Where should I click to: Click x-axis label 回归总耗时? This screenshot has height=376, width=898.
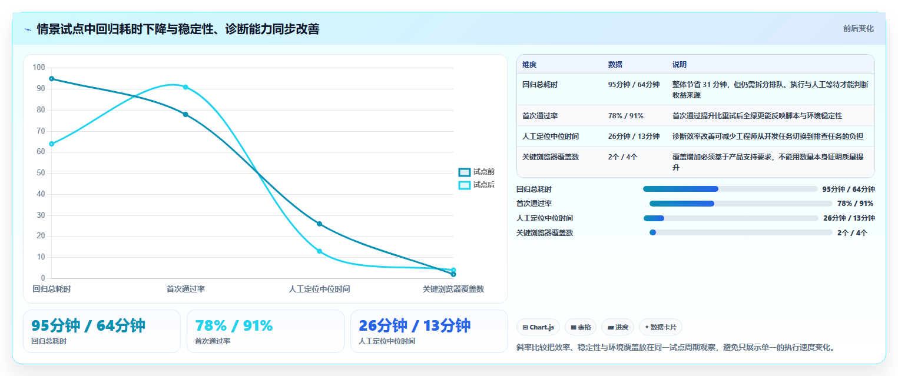(52, 289)
